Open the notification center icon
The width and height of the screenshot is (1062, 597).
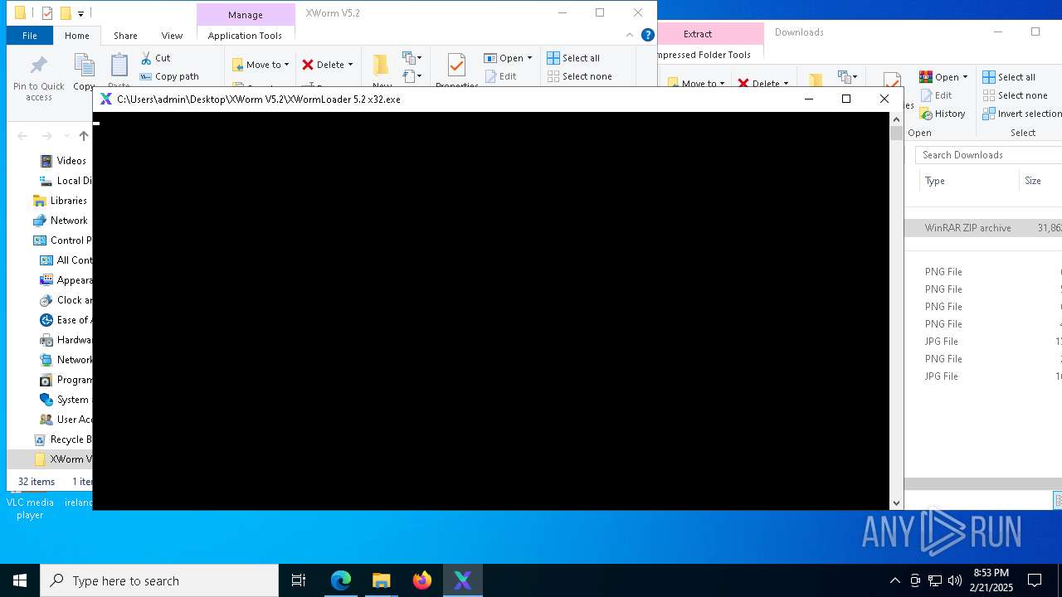point(1035,580)
